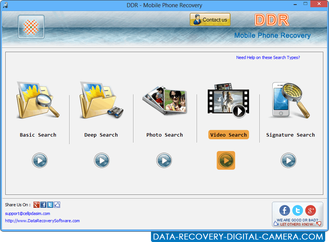The height and width of the screenshot is (242, 329).
Task: Share on Facebook small square icon
Action: pyautogui.click(x=43, y=205)
